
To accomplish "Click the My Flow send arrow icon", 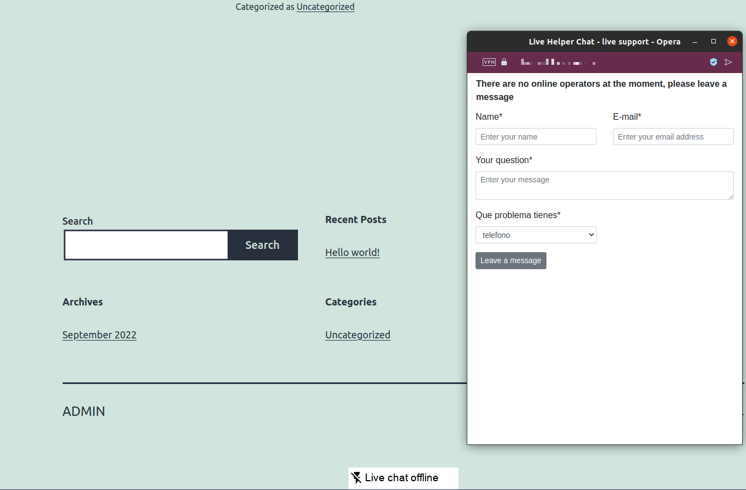I will pos(728,62).
